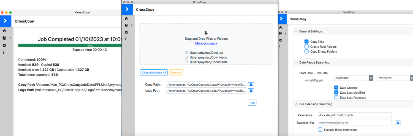This screenshot has width=413, height=136.
Task: Collapse Date Range Searching section
Action: (297, 62)
